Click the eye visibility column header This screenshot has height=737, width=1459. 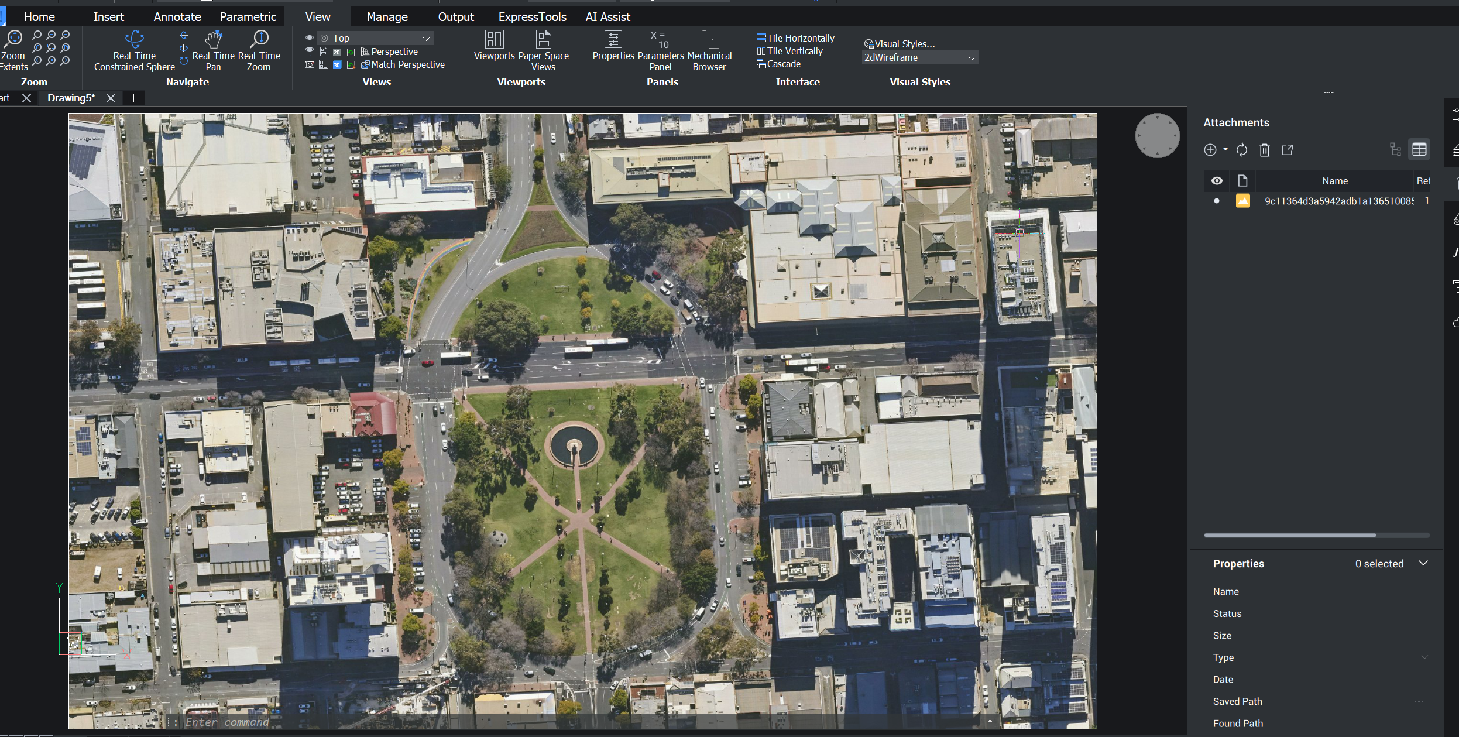click(1217, 181)
